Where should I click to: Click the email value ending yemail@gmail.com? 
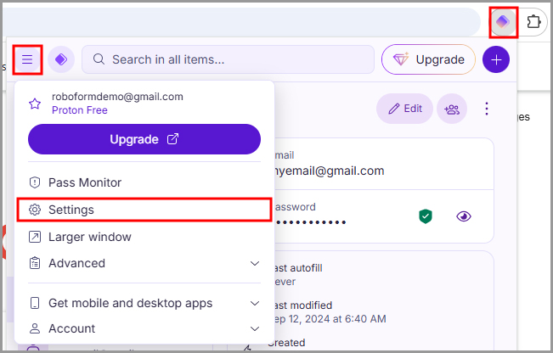pos(329,171)
